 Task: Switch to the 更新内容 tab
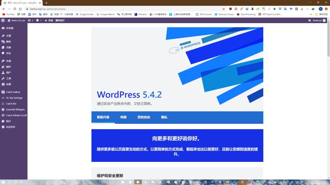[103, 117]
